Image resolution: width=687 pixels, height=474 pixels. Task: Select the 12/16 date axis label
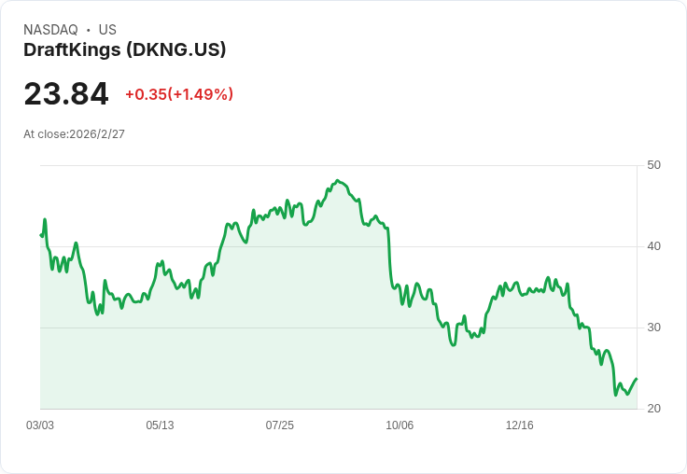520,425
